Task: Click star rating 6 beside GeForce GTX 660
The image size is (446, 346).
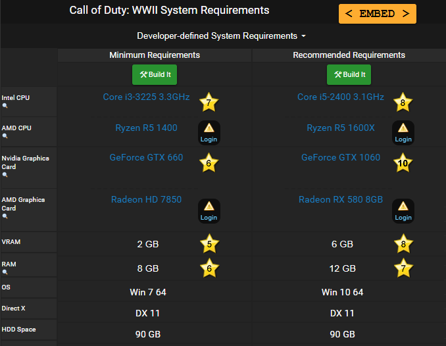Action: (x=209, y=162)
